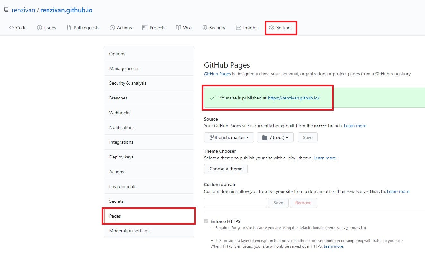This screenshot has height=257, width=425.
Task: Open Manage access in sidebar
Action: (149, 68)
